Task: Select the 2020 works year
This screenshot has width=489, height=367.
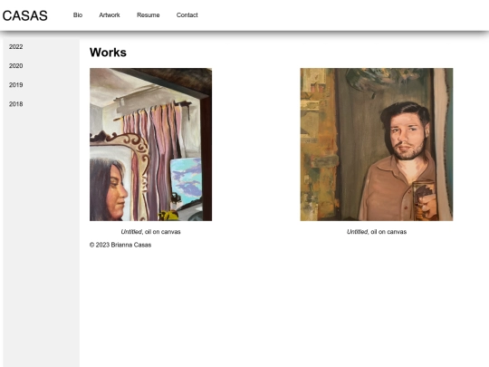Action: (16, 66)
